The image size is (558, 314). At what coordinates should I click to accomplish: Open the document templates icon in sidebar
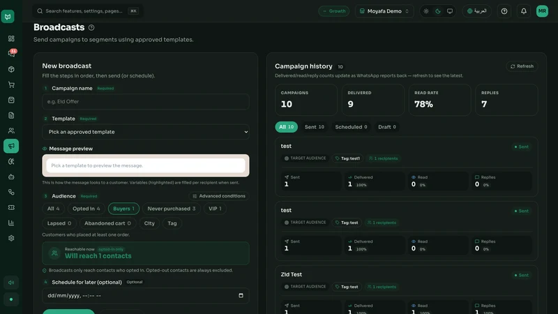click(x=11, y=115)
